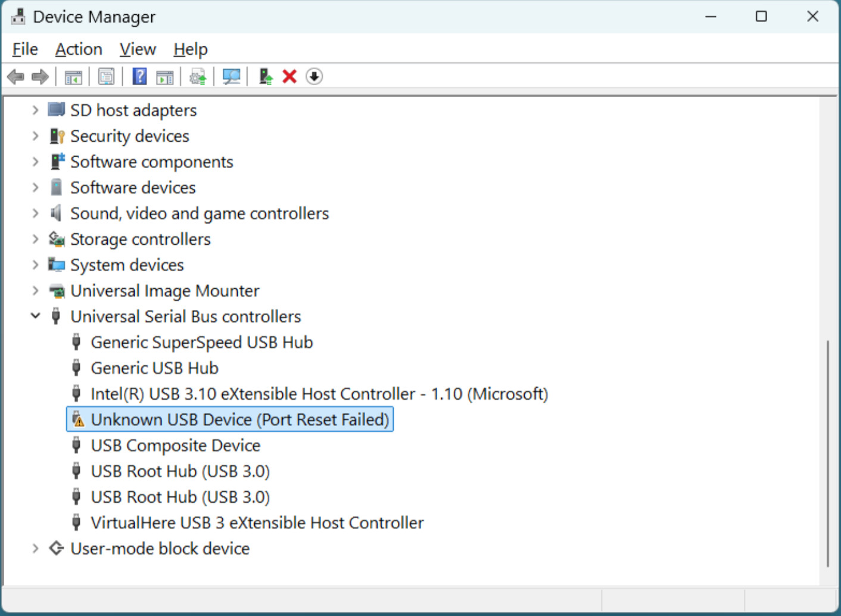Open the View menu
841x616 pixels.
tap(138, 49)
